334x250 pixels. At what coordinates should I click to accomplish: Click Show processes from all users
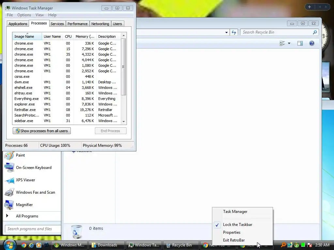coord(42,131)
